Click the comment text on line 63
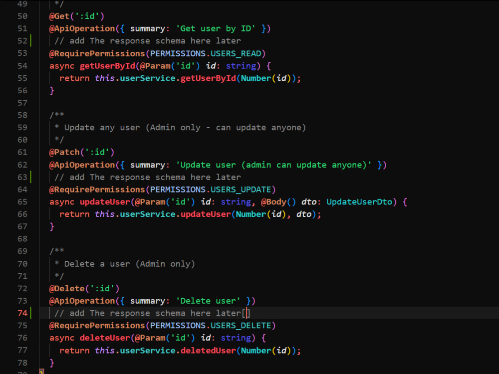 (148, 177)
